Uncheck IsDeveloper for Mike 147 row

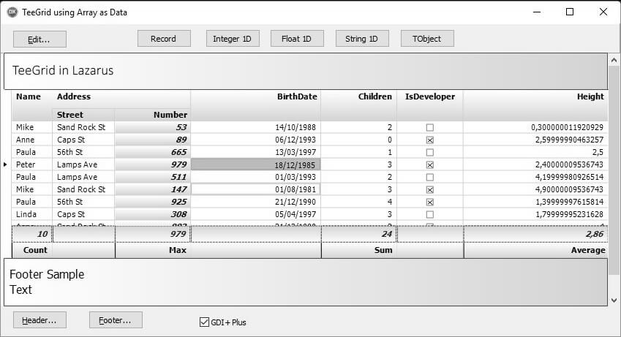coord(429,189)
